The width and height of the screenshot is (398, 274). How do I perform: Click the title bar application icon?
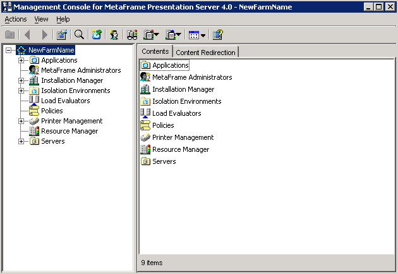coord(7,7)
